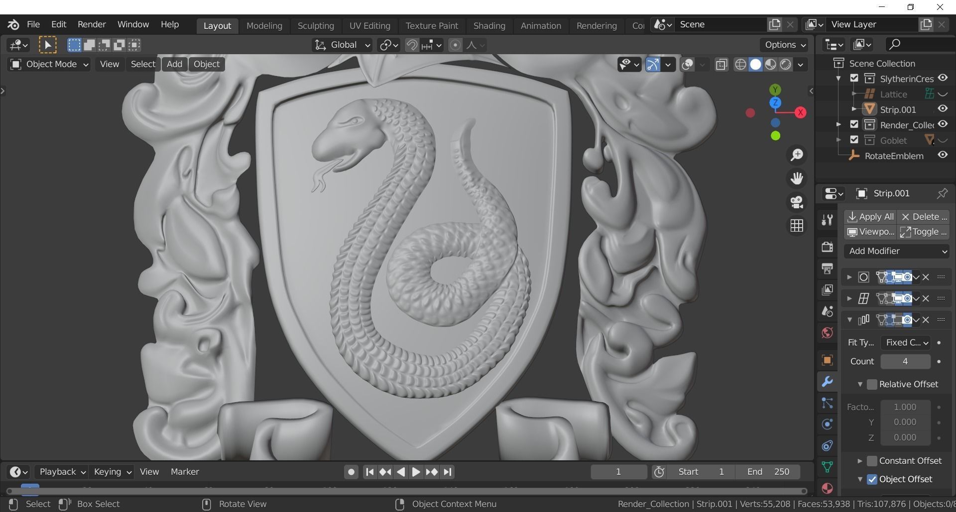Open the Global transform orientation dropdown
Viewport: 956px width, 512px height.
tap(343, 45)
